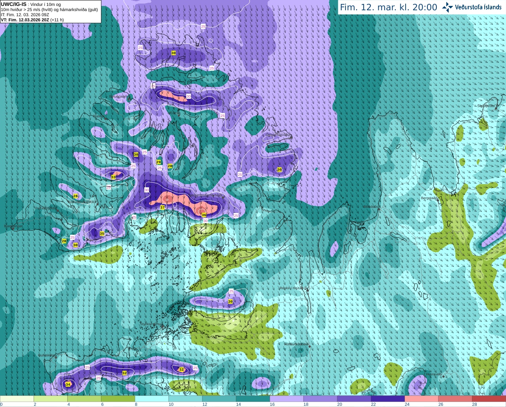Click the 30 gust marker southeast of Gjögurflugvöllur
Image resolution: width=506 pixels, height=407 pixels.
[279, 170]
